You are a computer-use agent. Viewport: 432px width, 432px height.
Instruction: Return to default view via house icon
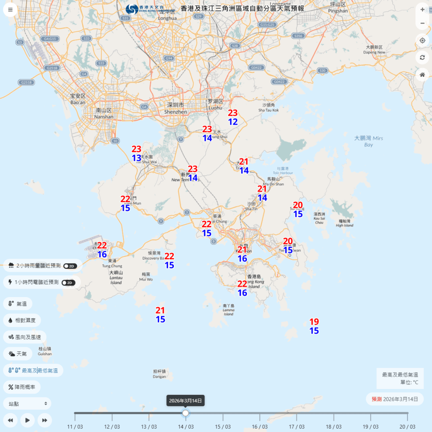422,75
